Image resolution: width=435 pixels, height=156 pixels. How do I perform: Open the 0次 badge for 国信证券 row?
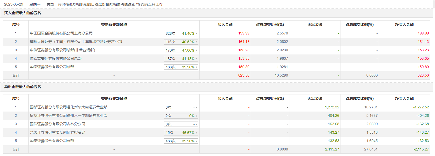point(181,124)
